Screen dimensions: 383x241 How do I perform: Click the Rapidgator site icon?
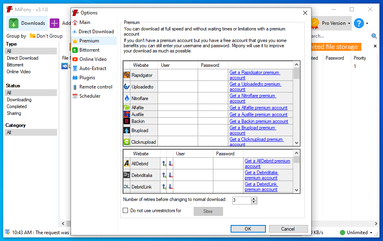(127, 75)
